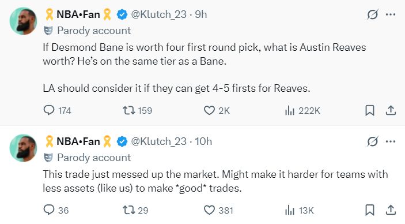Open more options on the first tweet
The image size is (405, 224).
390,14
